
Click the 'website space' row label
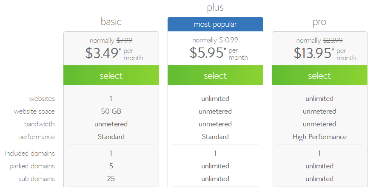point(34,112)
